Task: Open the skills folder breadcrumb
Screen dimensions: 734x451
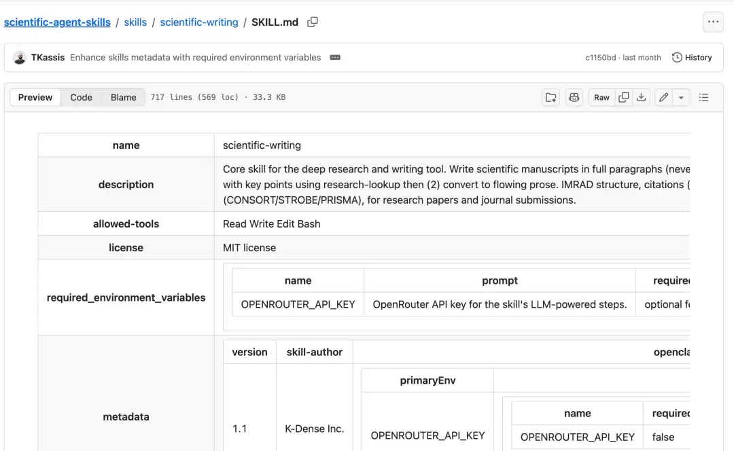Action: tap(135, 22)
